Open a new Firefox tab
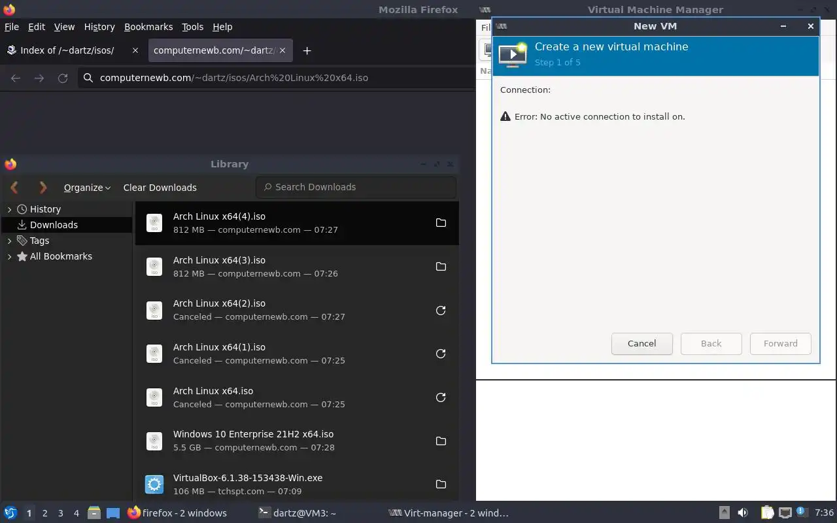Screen dimensions: 837x523 pyautogui.click(x=307, y=50)
